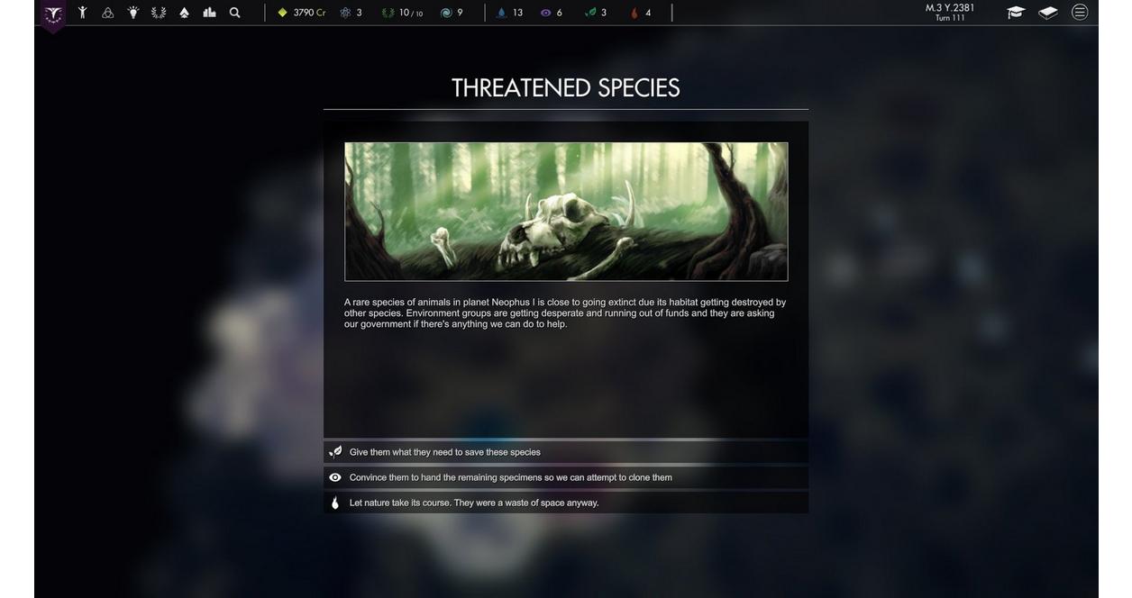This screenshot has height=598, width=1132.
Task: Open the book encyclopedia icon
Action: (1048, 12)
